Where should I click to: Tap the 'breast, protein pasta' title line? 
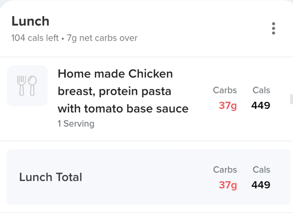114,91
